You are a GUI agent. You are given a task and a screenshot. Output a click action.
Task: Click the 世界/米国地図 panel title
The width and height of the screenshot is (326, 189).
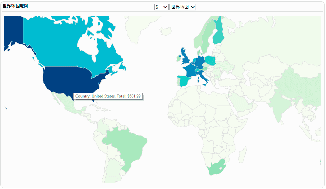tap(15, 6)
